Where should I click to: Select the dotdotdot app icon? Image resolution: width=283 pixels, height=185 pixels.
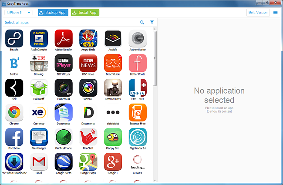113,112
